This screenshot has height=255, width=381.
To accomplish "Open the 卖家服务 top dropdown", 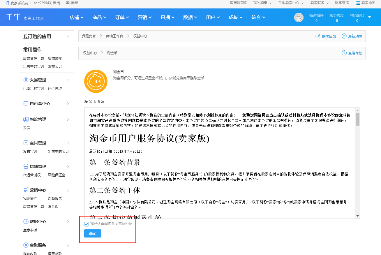I will [319, 3].
